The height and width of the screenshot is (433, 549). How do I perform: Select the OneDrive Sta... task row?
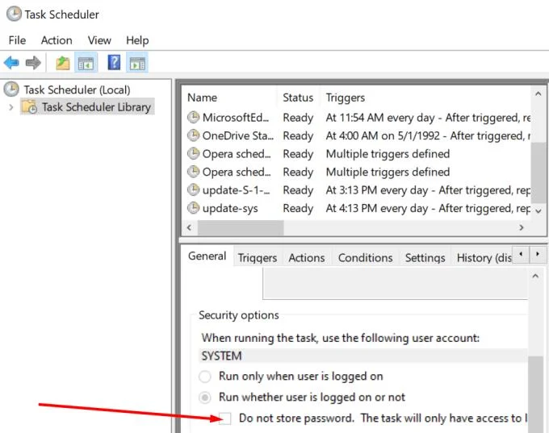356,135
